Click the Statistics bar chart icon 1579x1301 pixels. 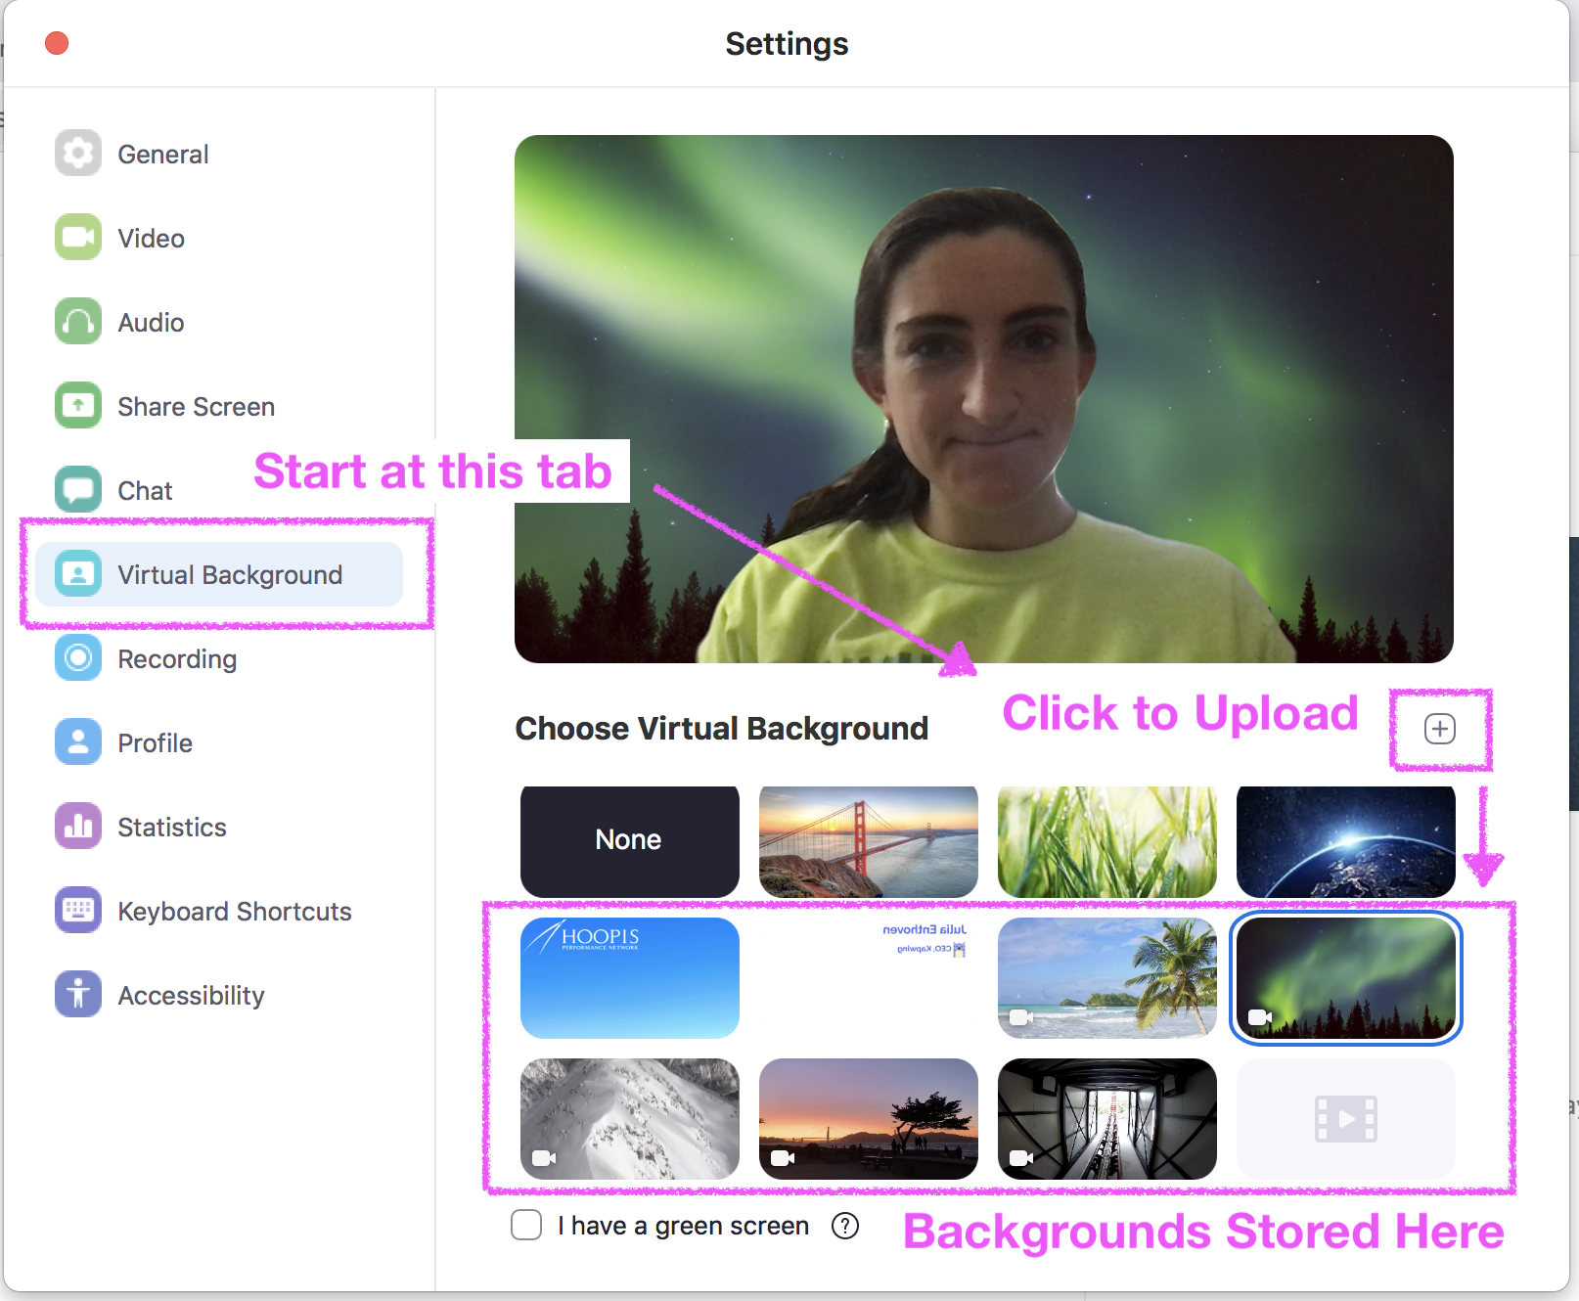tap(78, 827)
